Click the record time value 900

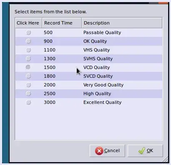pos(48,41)
